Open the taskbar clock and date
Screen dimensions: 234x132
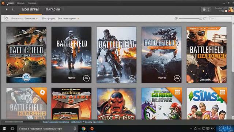click(x=225, y=129)
